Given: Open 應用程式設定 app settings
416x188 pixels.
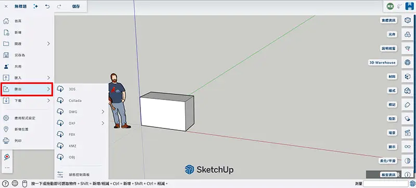Looking at the screenshot, I should 27,118.
